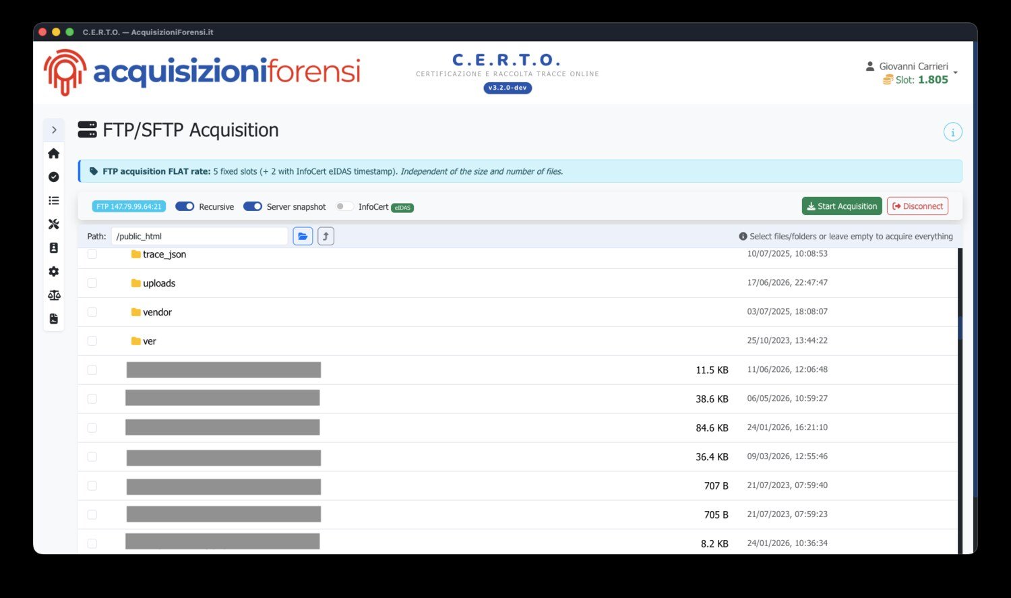Check the 84.6 KB file checkbox

click(x=92, y=428)
